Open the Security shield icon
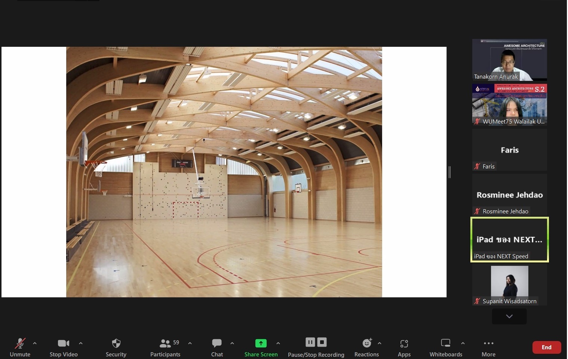The width and height of the screenshot is (568, 359). 116,343
